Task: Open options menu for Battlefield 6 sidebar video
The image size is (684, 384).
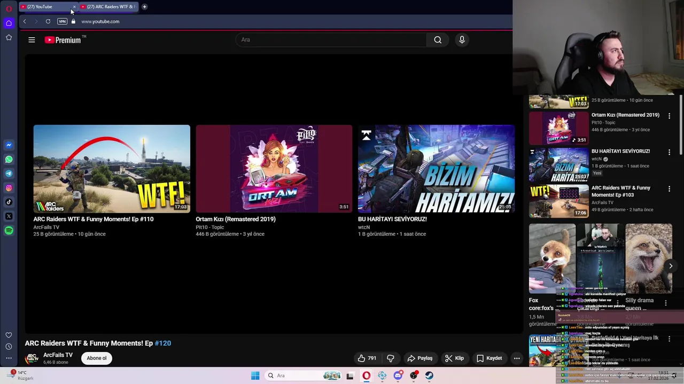Action: coord(669,339)
